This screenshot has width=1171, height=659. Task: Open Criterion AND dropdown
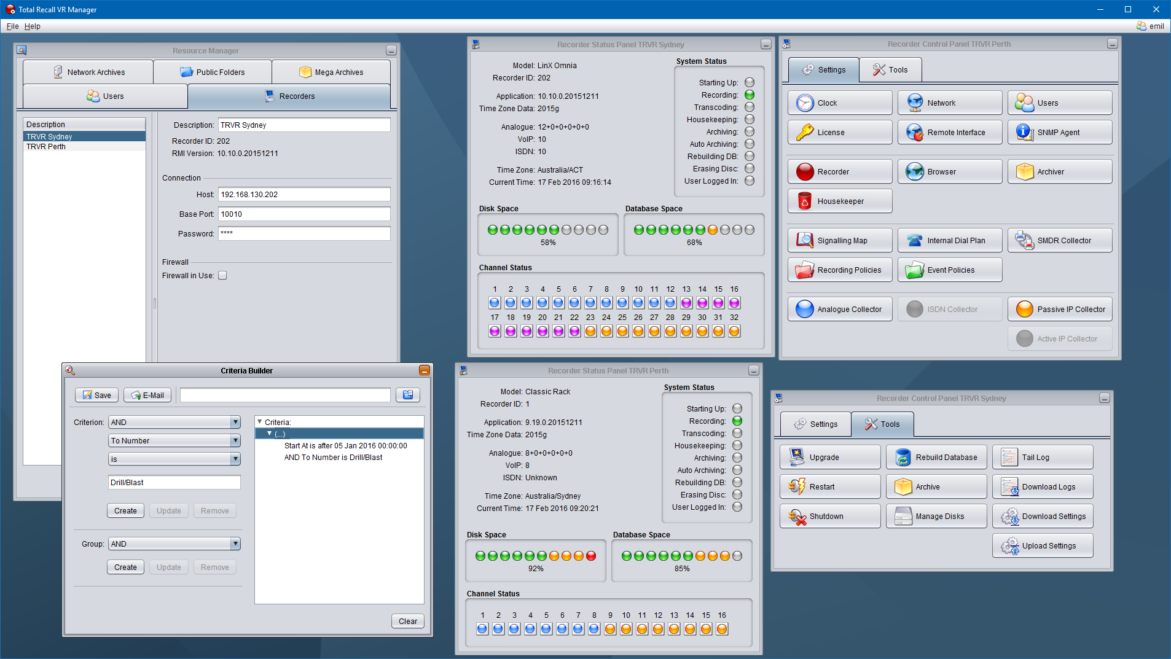pos(174,423)
